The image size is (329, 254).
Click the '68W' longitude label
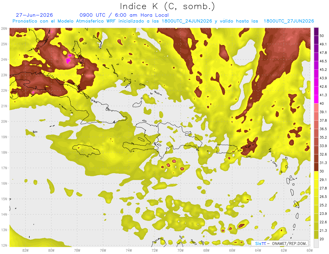[x=206, y=250]
